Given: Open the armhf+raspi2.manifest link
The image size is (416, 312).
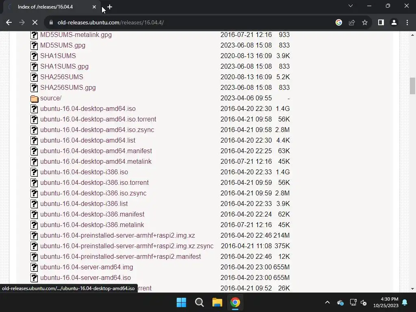Looking at the screenshot, I should coord(120,257).
